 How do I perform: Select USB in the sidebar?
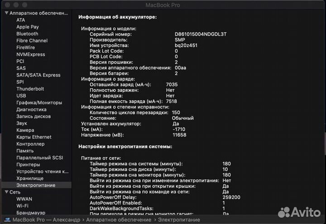[x=21, y=96]
